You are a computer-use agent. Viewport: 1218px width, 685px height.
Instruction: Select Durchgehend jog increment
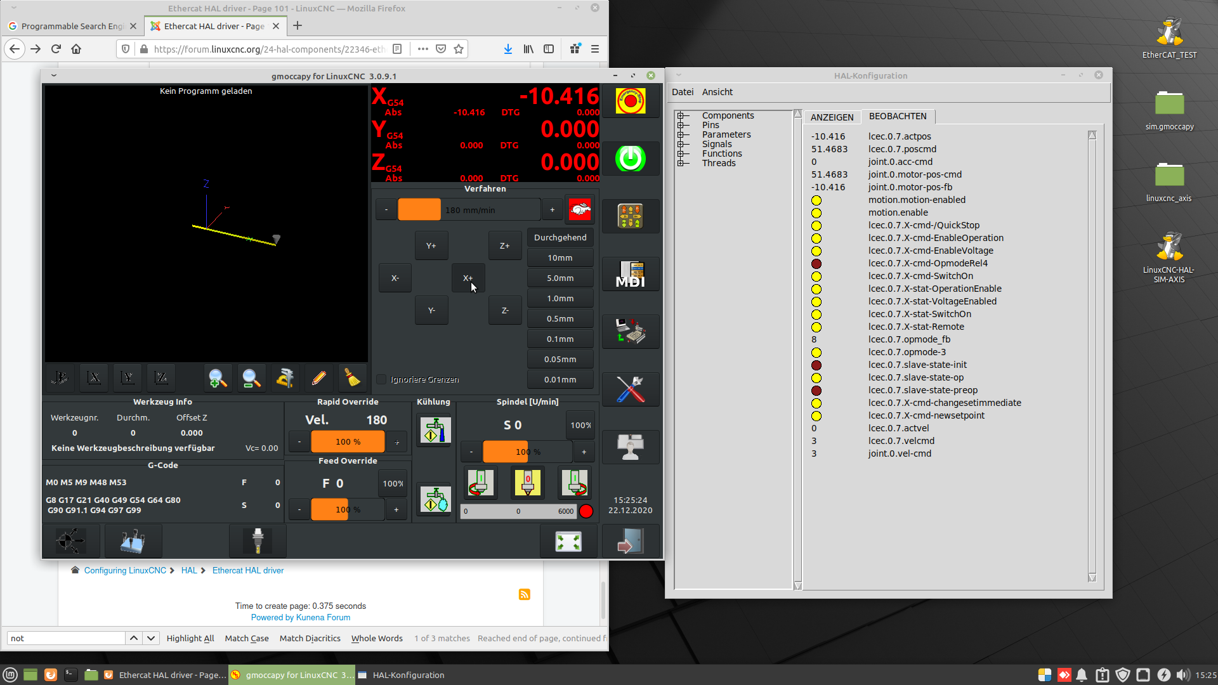tap(560, 237)
